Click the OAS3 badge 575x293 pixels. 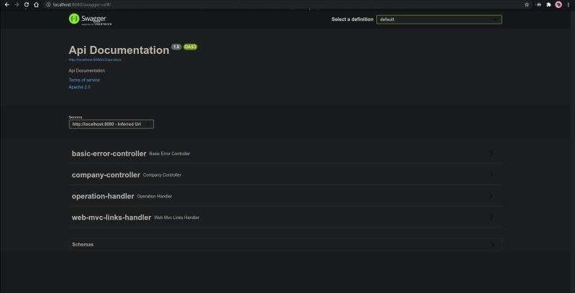190,47
